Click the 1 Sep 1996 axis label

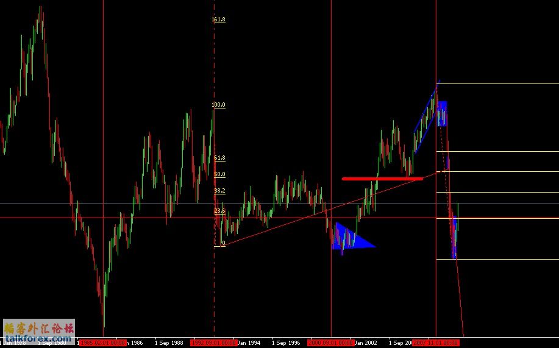click(x=287, y=343)
